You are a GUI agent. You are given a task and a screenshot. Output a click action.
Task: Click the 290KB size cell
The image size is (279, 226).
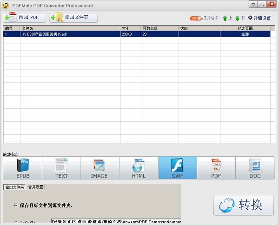131,34
